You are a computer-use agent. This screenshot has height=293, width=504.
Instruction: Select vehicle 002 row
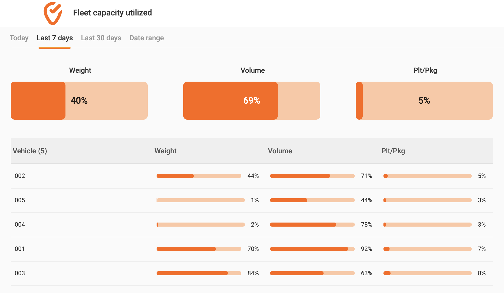pos(252,176)
